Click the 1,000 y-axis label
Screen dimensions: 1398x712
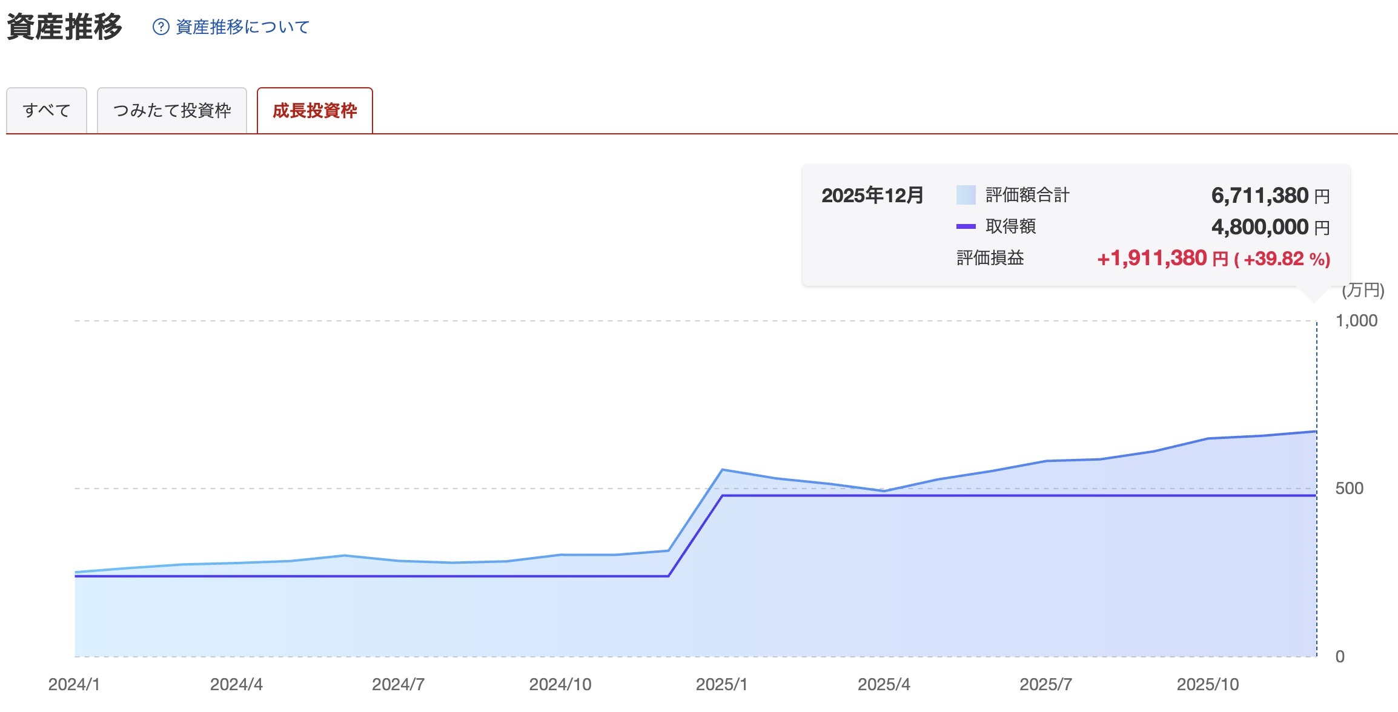point(1356,321)
